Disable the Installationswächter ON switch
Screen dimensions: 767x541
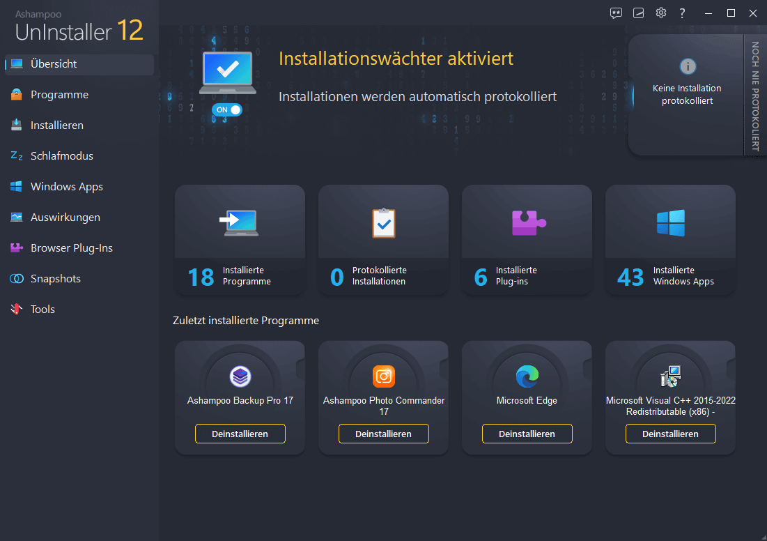pos(226,109)
